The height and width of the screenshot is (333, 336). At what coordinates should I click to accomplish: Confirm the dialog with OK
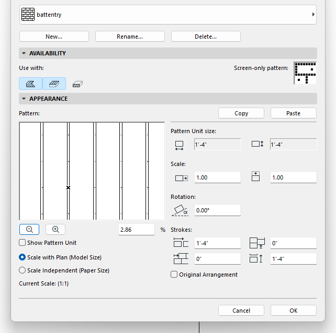pyautogui.click(x=294, y=311)
